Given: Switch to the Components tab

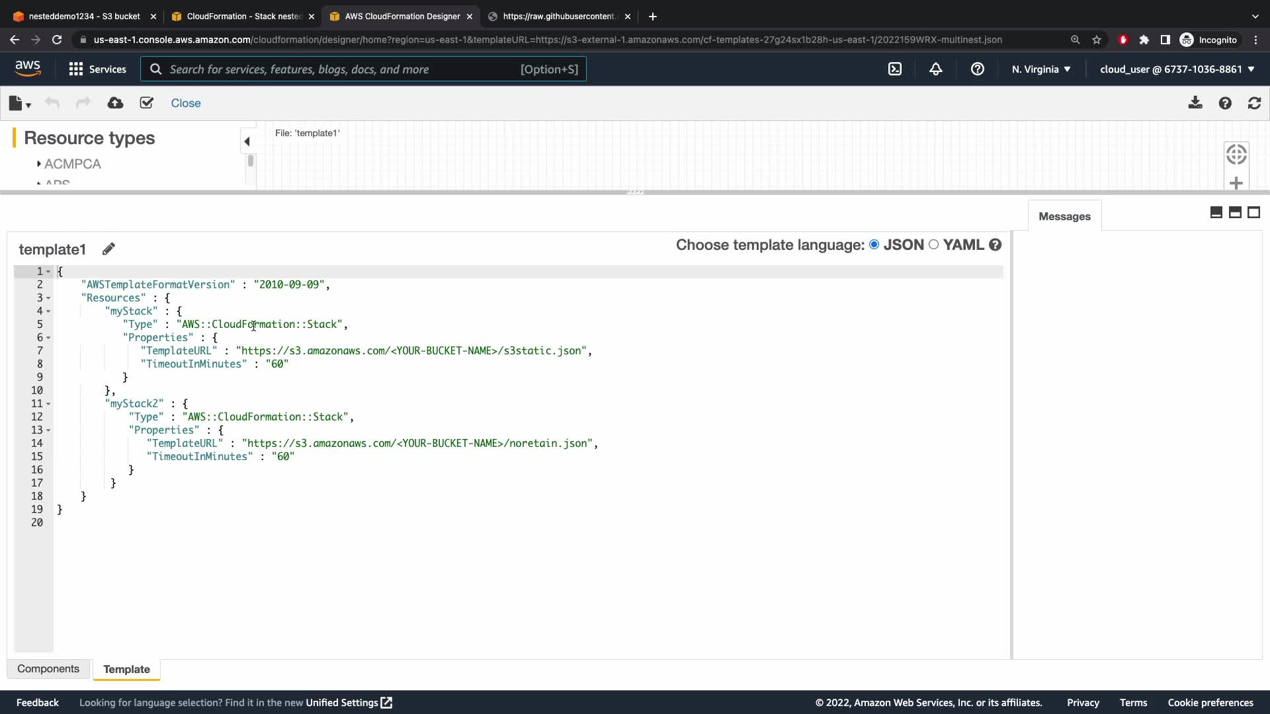Looking at the screenshot, I should click(x=48, y=669).
